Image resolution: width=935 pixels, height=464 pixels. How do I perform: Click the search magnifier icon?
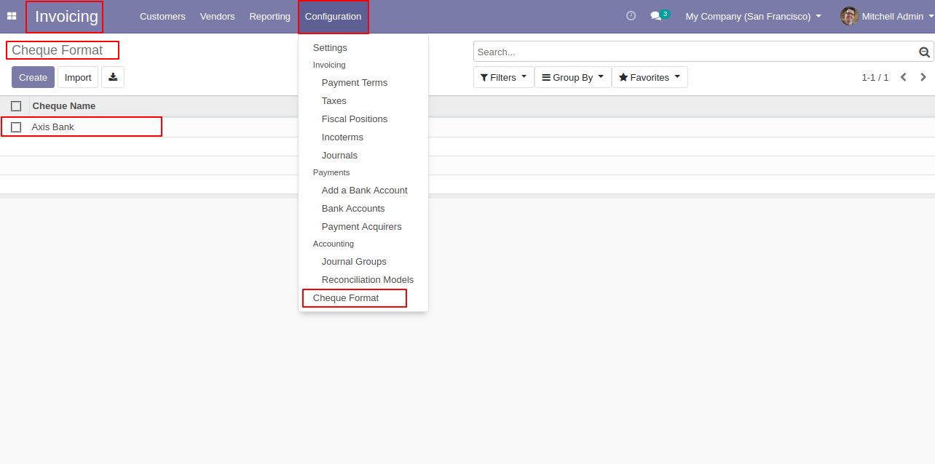pos(924,52)
